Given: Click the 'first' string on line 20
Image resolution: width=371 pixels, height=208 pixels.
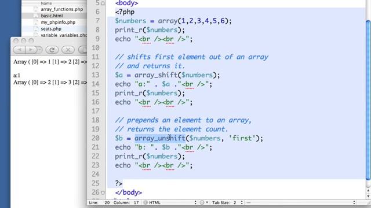Looking at the screenshot, I should 242,138.
